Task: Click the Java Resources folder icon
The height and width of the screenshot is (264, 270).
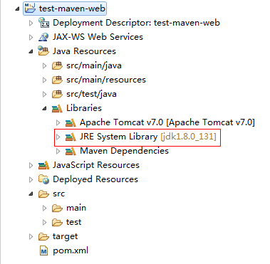Action: pyautogui.click(x=43, y=51)
